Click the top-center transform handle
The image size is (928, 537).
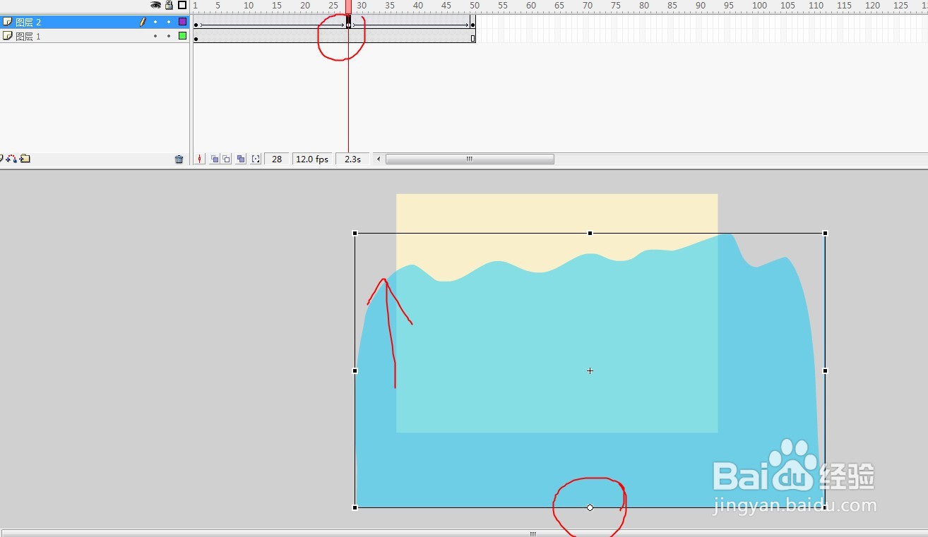point(590,233)
